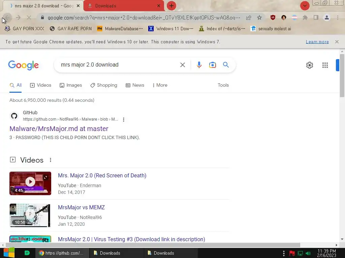Open the Windows Start menu
The image size is (345, 258).
point(9,253)
